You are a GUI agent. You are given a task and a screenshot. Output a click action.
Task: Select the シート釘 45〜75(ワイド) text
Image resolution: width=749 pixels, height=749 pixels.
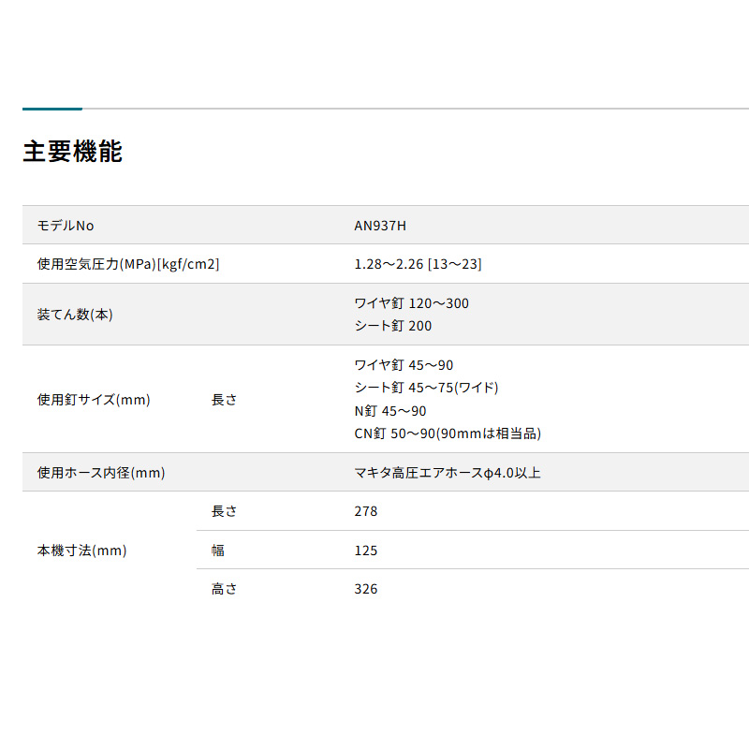click(426, 388)
